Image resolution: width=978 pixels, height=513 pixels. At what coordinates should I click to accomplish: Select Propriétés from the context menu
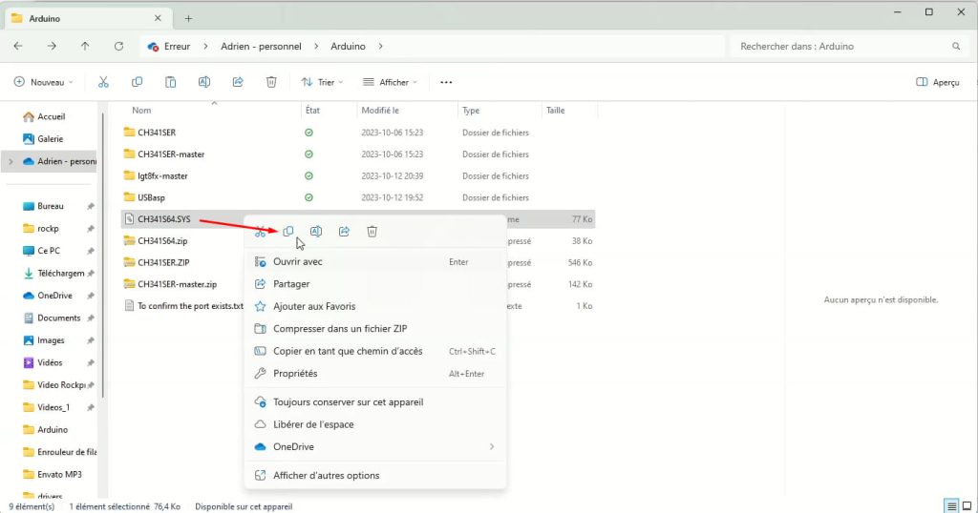point(295,374)
